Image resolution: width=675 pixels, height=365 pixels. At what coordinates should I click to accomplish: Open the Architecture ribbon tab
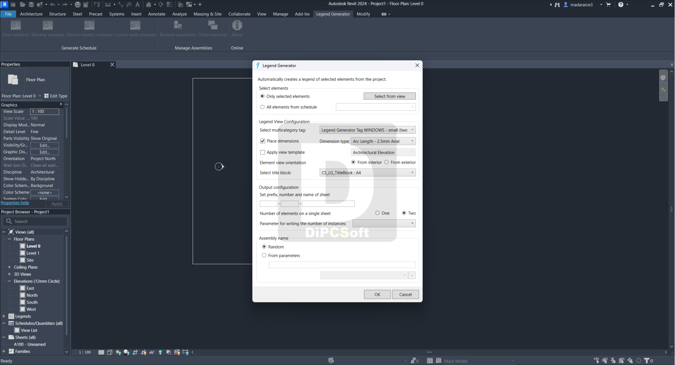tap(31, 14)
